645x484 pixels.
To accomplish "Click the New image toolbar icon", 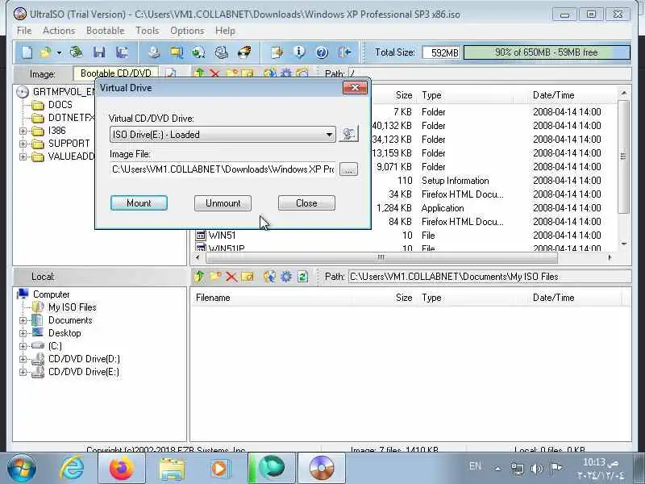I will coord(27,52).
